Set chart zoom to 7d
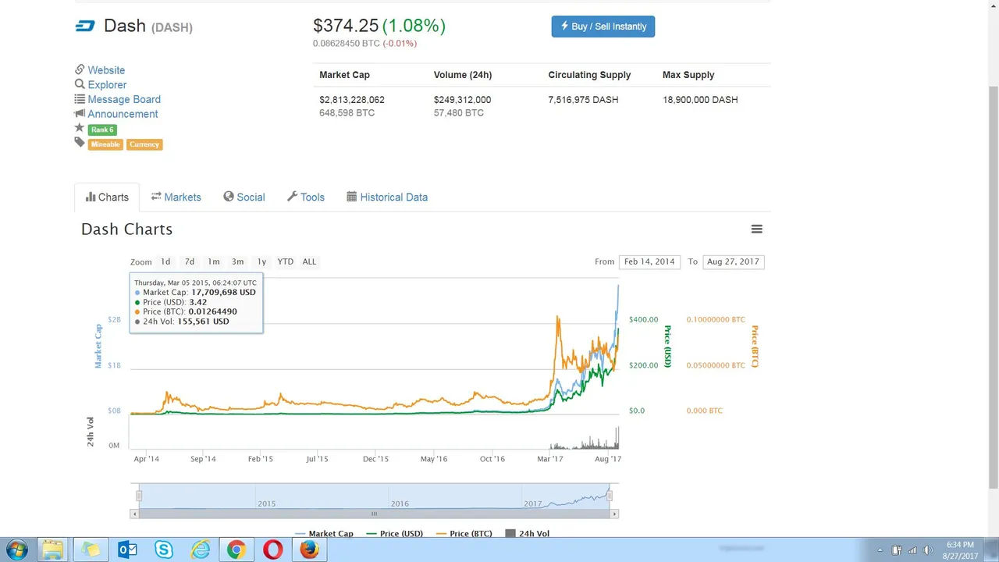 tap(190, 261)
